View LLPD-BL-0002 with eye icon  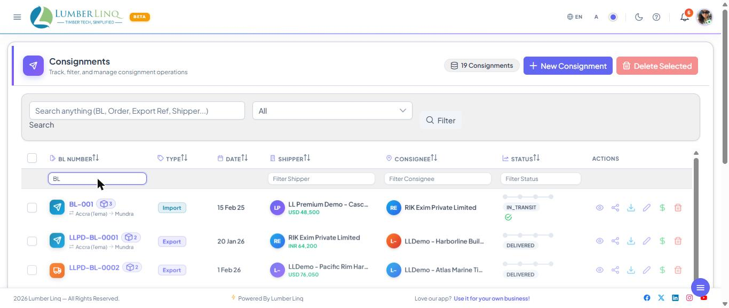pyautogui.click(x=600, y=270)
